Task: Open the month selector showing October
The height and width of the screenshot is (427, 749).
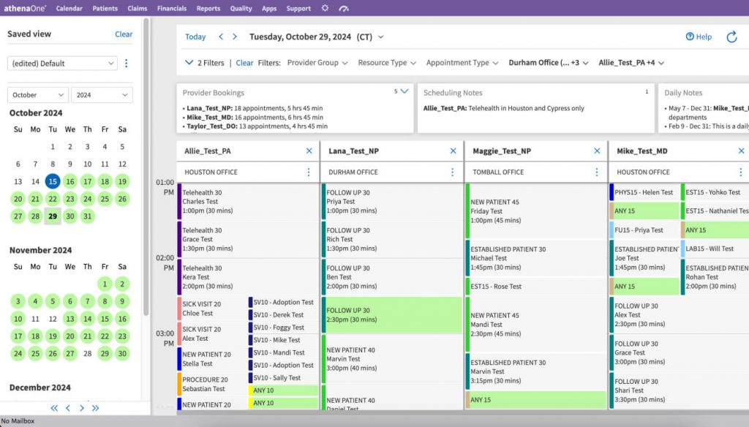Action: [x=37, y=94]
